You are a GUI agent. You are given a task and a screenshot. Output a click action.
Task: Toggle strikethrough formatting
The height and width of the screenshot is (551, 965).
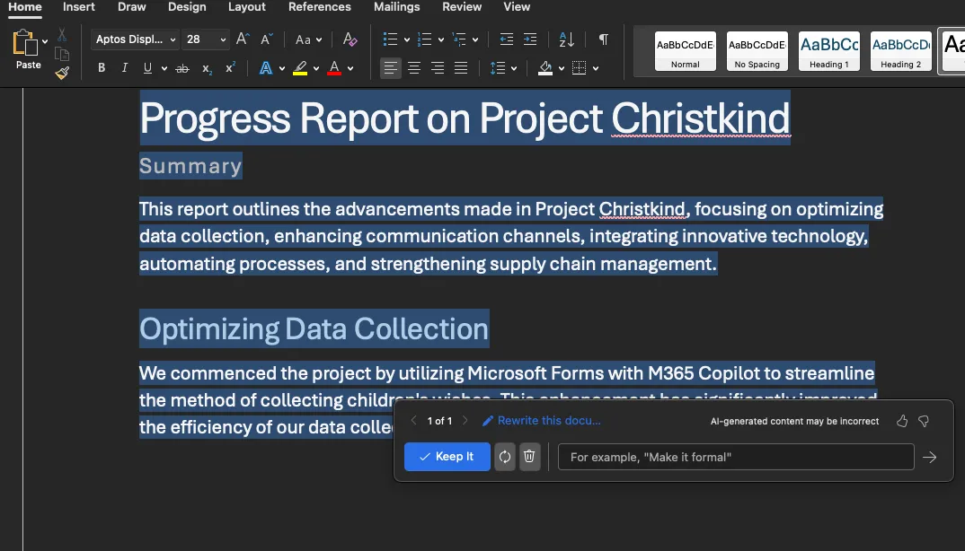click(x=182, y=68)
